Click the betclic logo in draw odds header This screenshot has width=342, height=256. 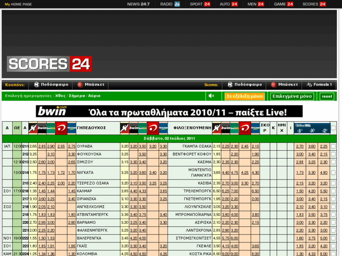(x=163, y=128)
